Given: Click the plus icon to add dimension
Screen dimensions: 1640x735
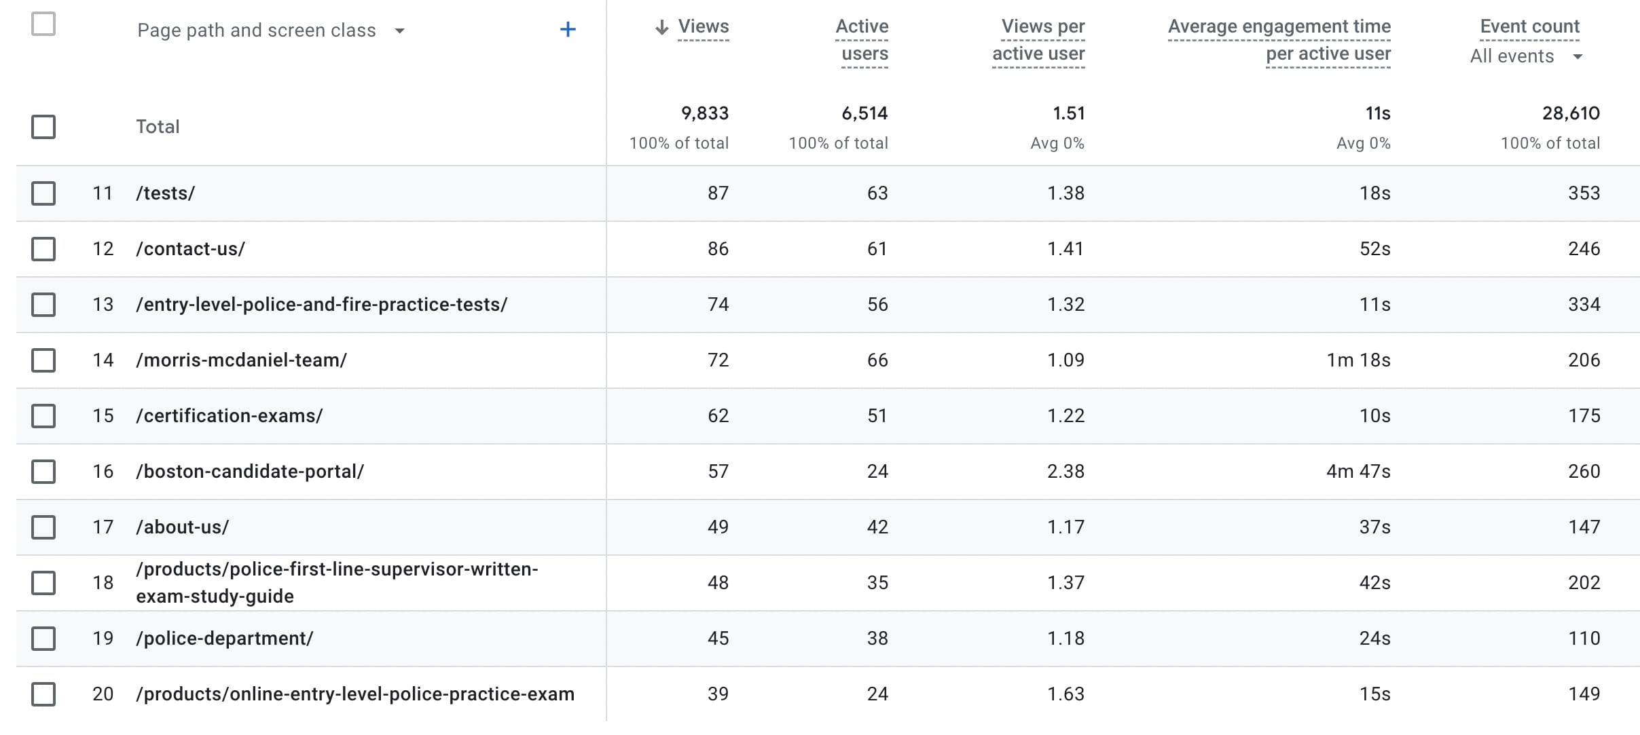Looking at the screenshot, I should [568, 30].
